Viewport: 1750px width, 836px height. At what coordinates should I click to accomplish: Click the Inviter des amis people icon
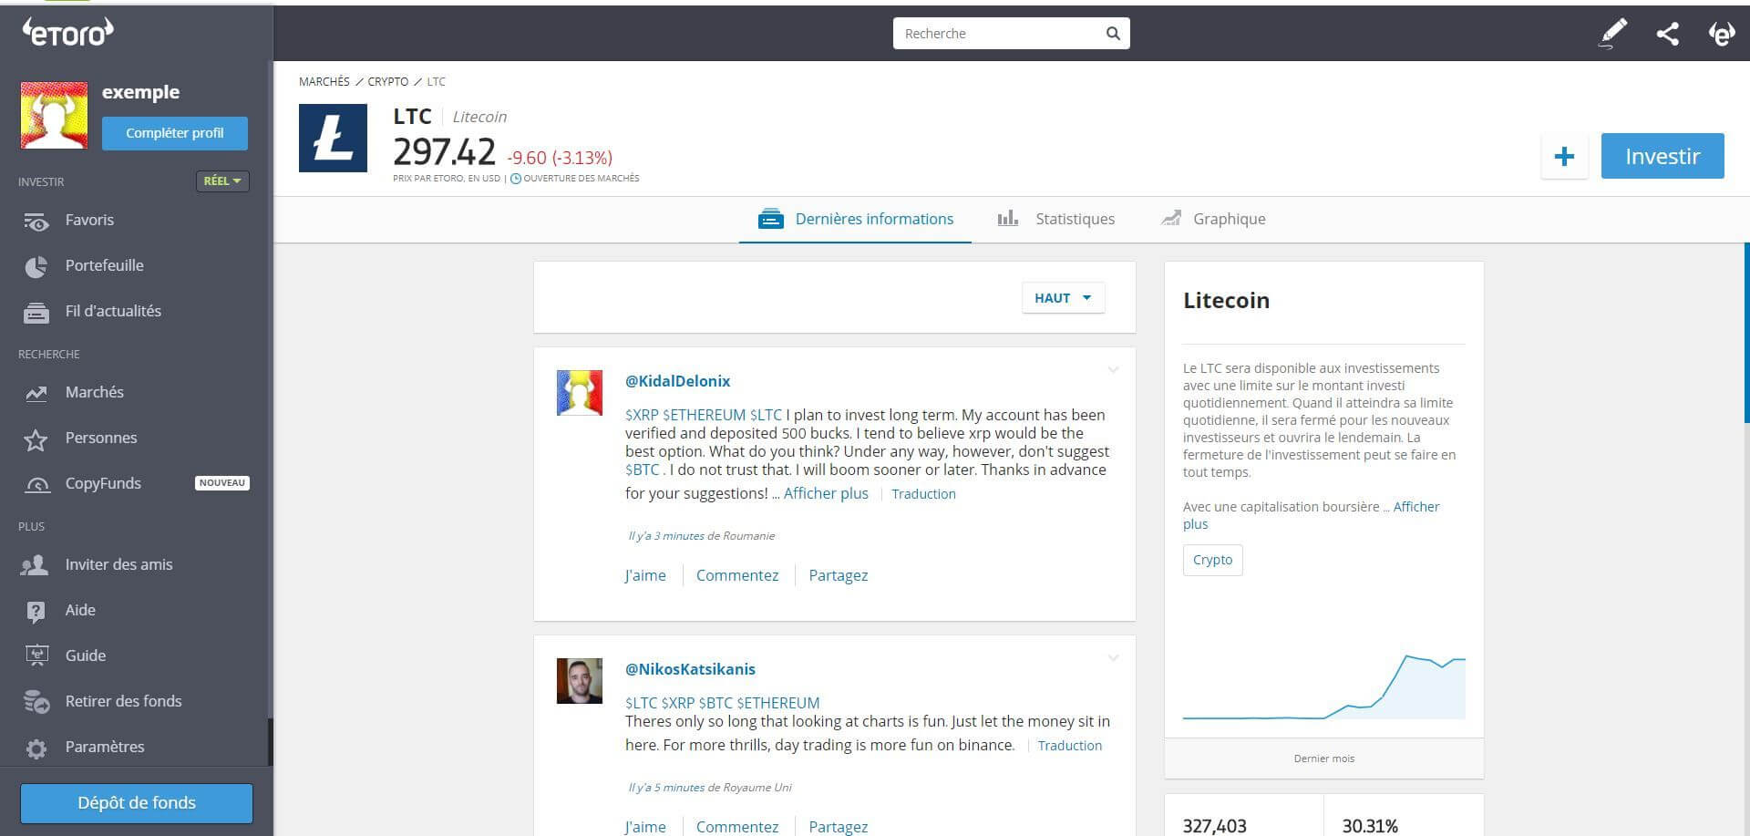pyautogui.click(x=35, y=565)
